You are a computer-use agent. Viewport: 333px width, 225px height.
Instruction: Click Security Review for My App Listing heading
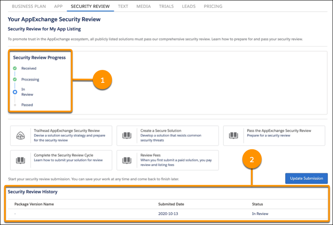44,29
